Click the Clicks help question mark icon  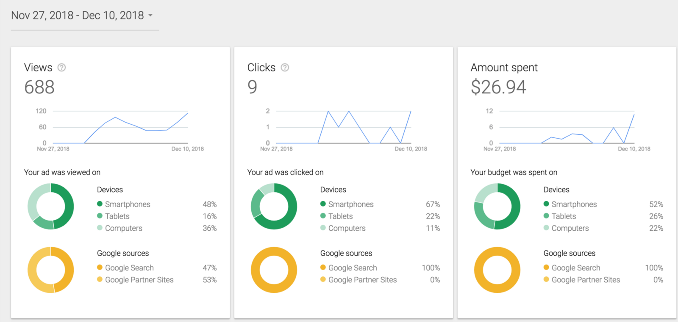pyautogui.click(x=285, y=68)
